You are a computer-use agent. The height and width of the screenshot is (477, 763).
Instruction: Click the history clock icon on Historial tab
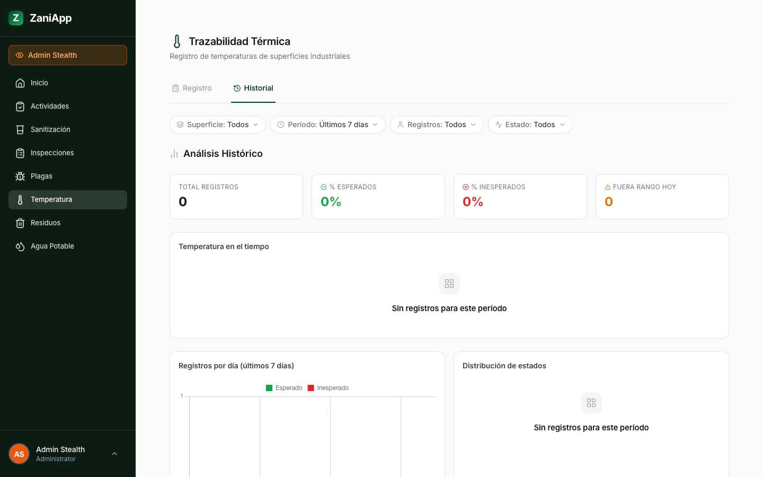point(237,89)
